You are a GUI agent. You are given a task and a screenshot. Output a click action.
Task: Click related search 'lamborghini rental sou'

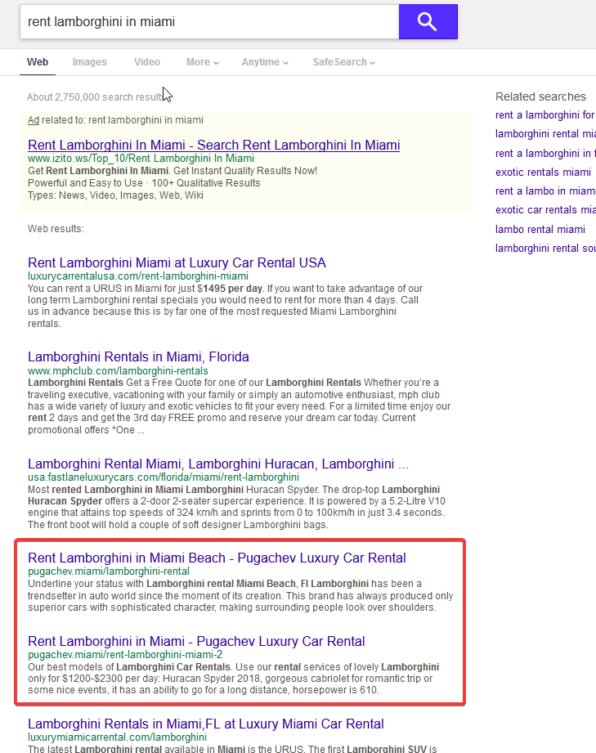click(x=545, y=249)
